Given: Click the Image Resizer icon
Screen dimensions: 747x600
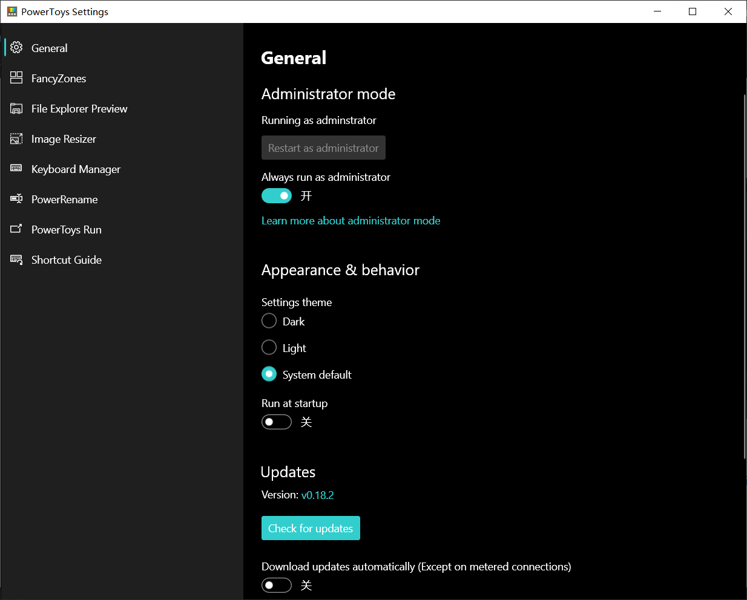Looking at the screenshot, I should 16,139.
